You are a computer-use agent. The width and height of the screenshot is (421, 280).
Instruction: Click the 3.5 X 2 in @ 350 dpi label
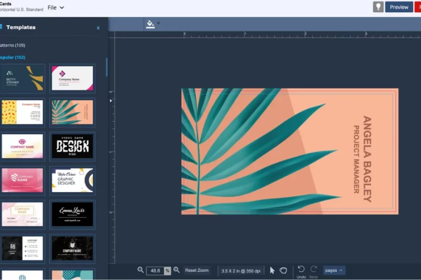[241, 271]
